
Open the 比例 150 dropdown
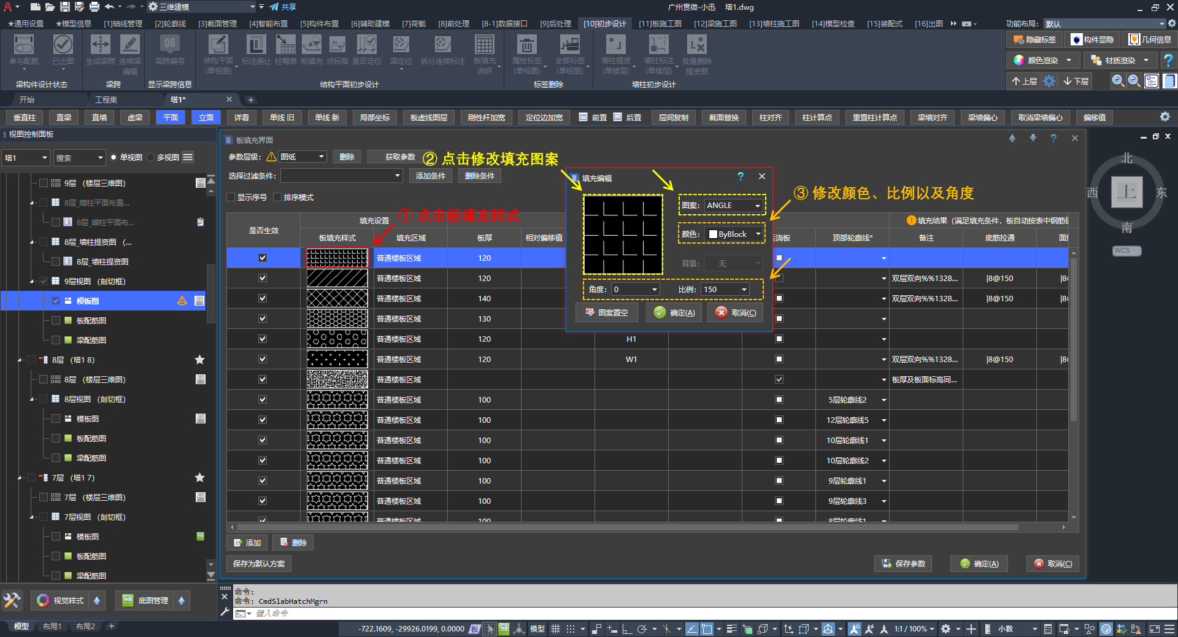pos(725,289)
